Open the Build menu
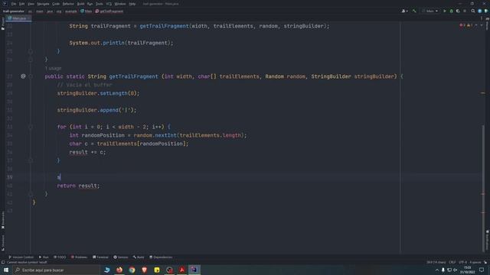The image size is (490, 275). coord(80,4)
